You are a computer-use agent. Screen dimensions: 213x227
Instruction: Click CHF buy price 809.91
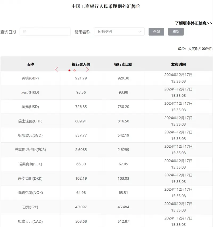(x=81, y=121)
